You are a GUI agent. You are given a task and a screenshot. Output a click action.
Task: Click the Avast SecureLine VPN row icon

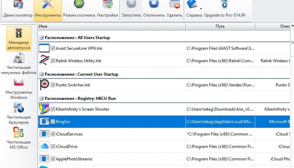[x=44, y=48]
